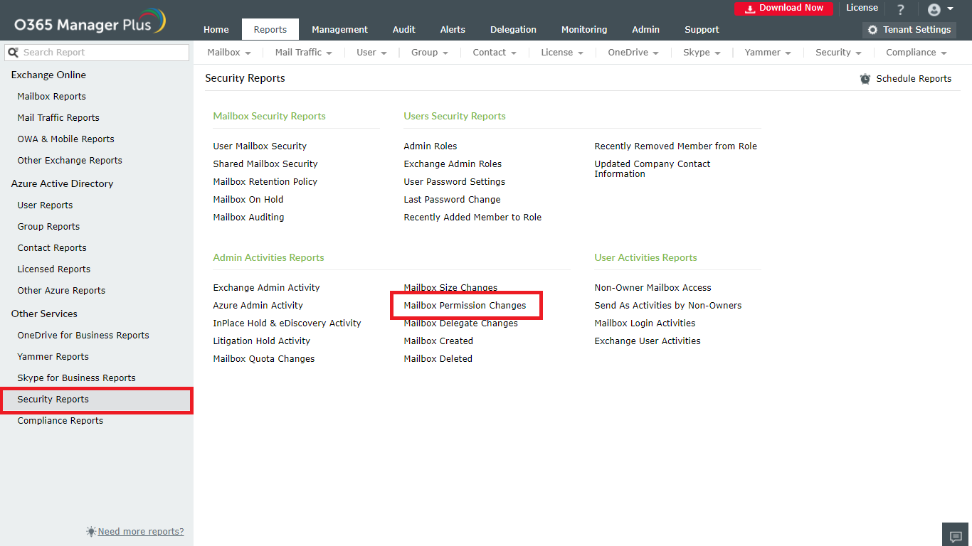Open Exchange Admin Activity report

tap(266, 288)
